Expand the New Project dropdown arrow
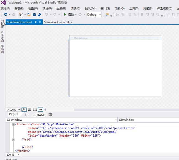The image size is (179, 160). coord(25,15)
